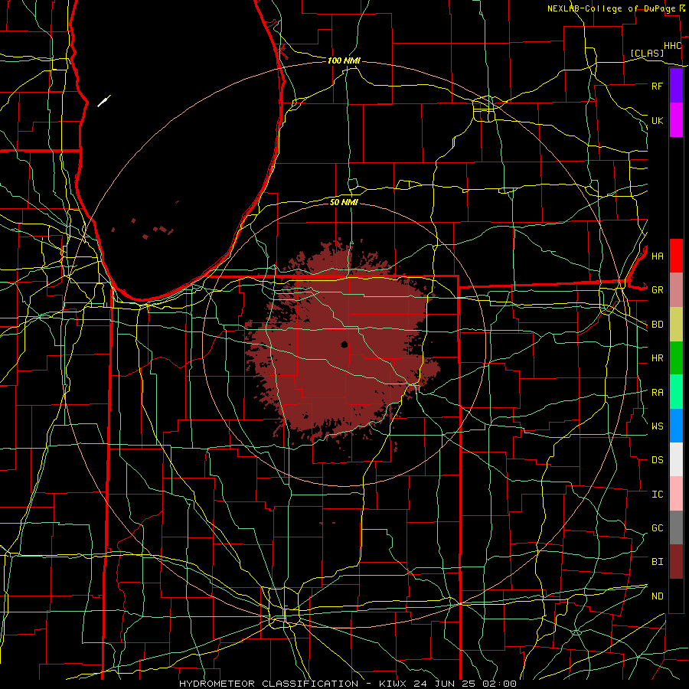The width and height of the screenshot is (689, 689).
Task: Click the small white marker over the lake
Action: pos(103,101)
